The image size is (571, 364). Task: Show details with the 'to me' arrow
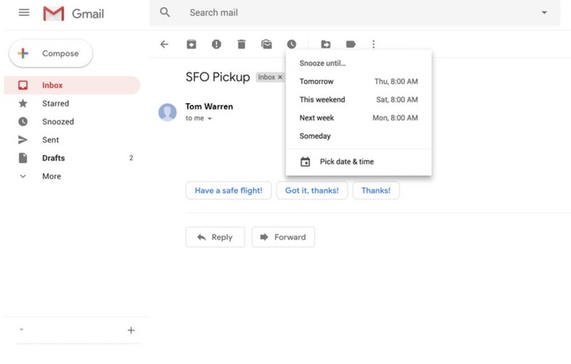209,118
